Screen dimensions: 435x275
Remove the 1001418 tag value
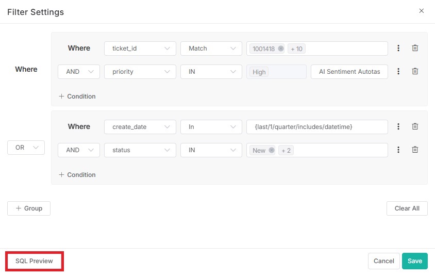click(x=281, y=48)
